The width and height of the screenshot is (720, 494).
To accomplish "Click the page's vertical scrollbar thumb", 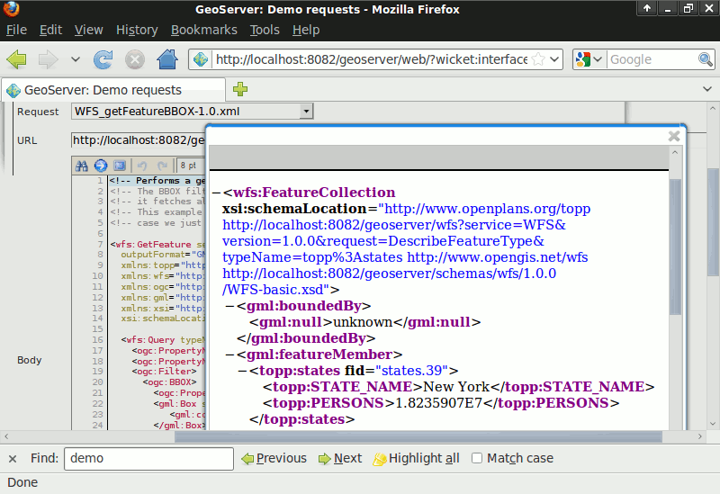I will coord(713,222).
